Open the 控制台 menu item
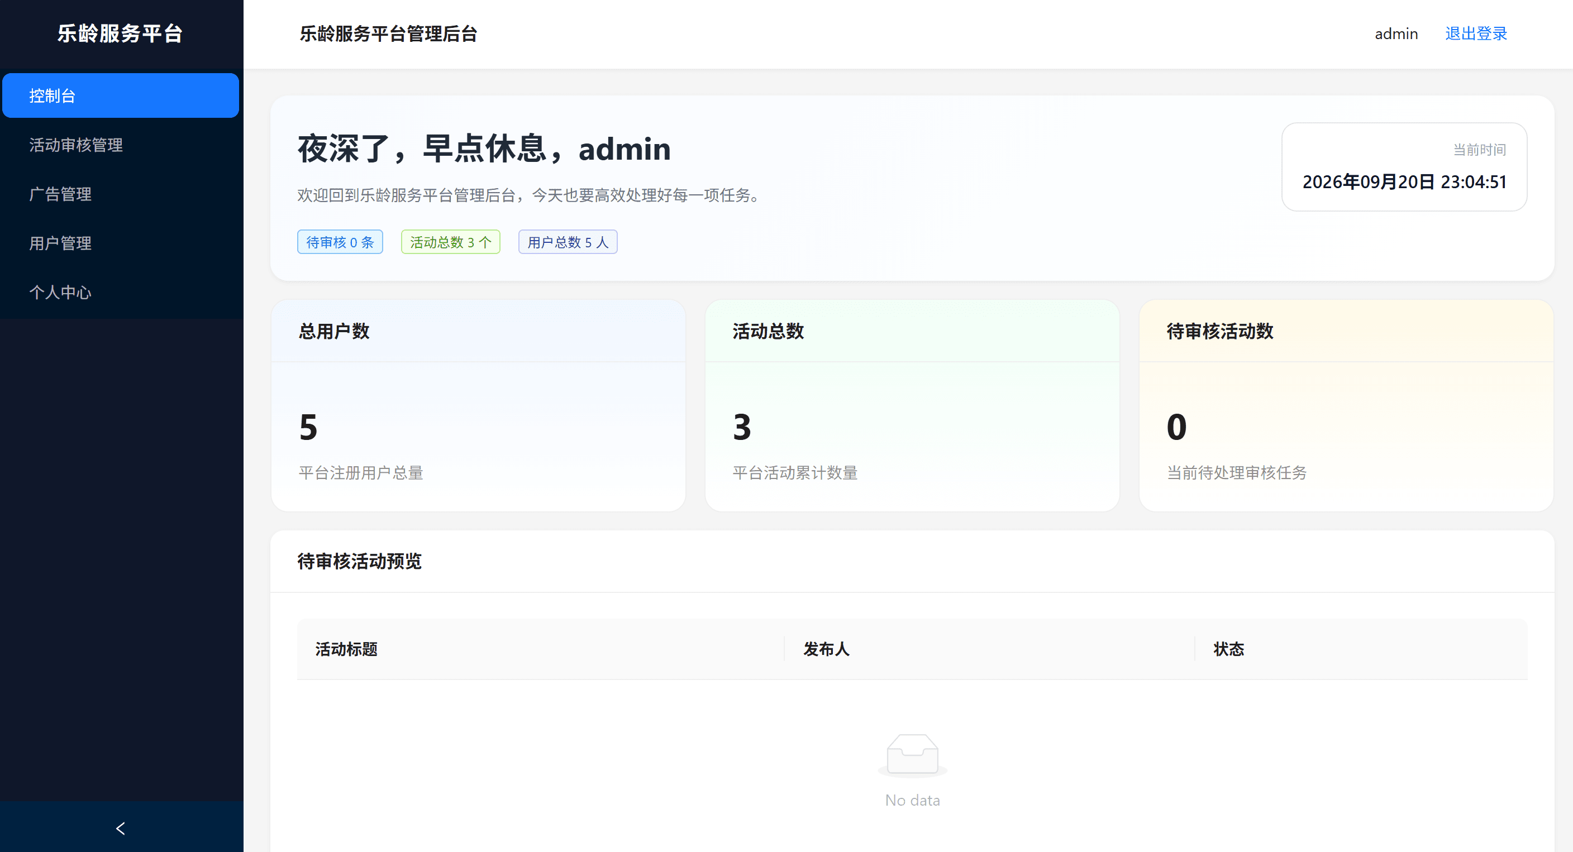 121,95
